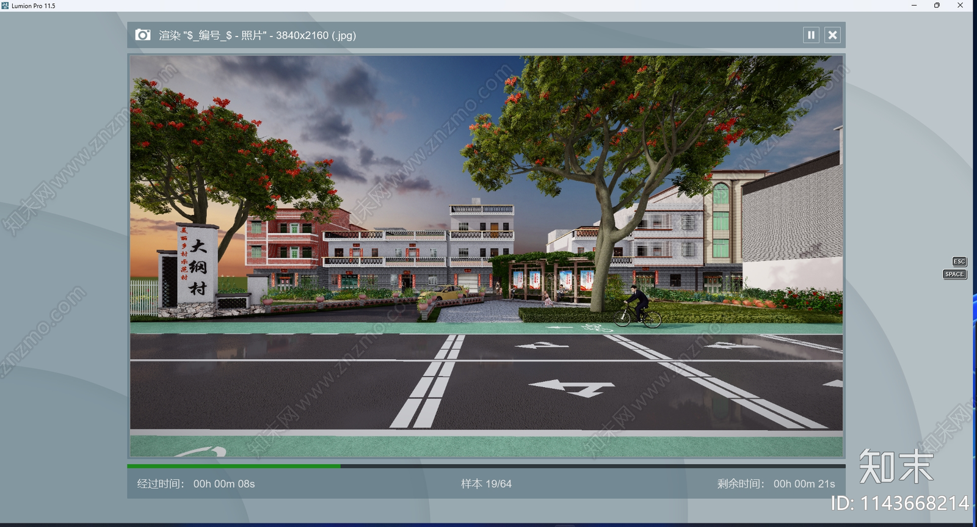This screenshot has width=977, height=527.
Task: Click the sample count '样本 19/64'
Action: point(486,484)
